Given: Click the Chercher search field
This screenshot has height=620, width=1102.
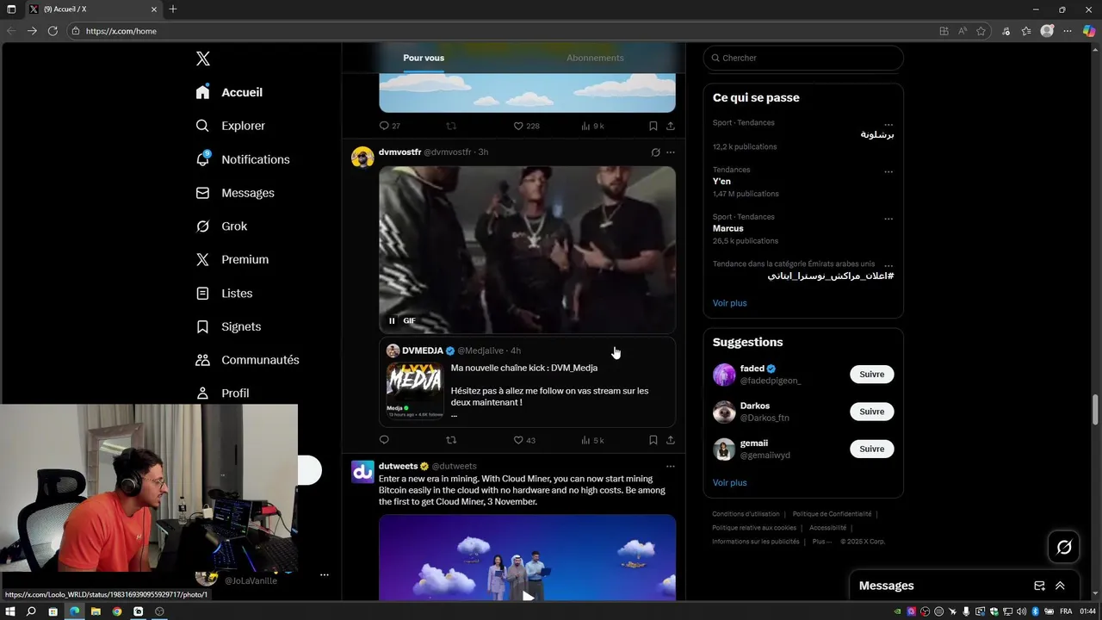Looking at the screenshot, I should click(803, 58).
